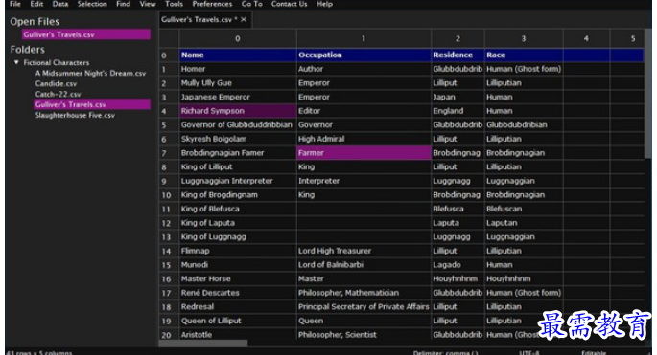The image size is (657, 355).
Task: Select column header 0
Action: [238, 38]
